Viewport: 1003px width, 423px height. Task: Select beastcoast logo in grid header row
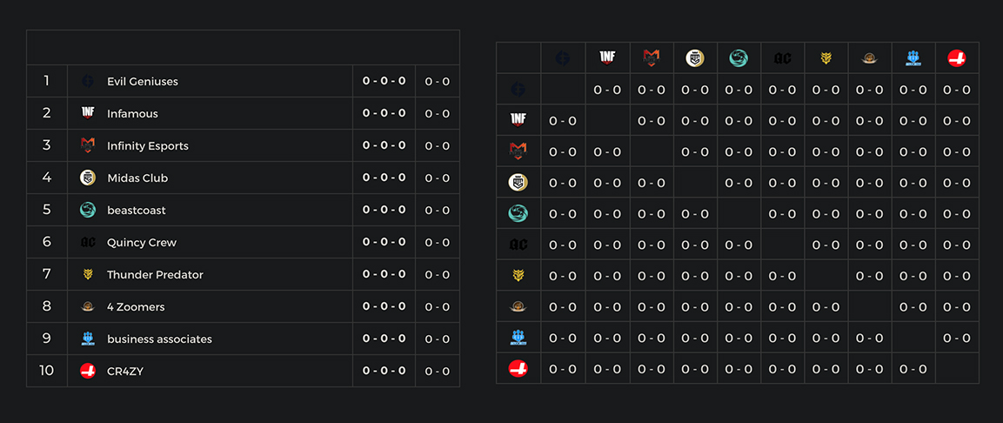coord(739,58)
